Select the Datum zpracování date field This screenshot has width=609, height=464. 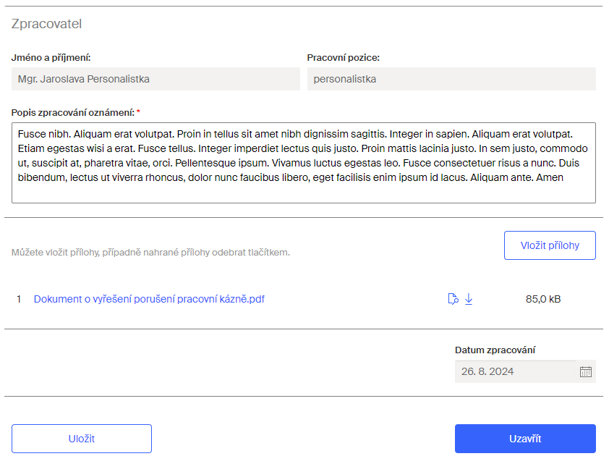(x=515, y=371)
